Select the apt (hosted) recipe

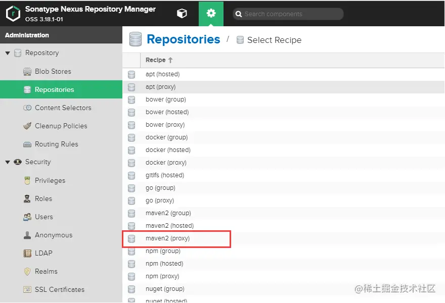click(x=284, y=74)
